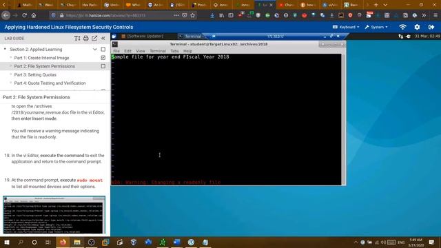
Task: Open terminal File menu
Action: (x=116, y=51)
